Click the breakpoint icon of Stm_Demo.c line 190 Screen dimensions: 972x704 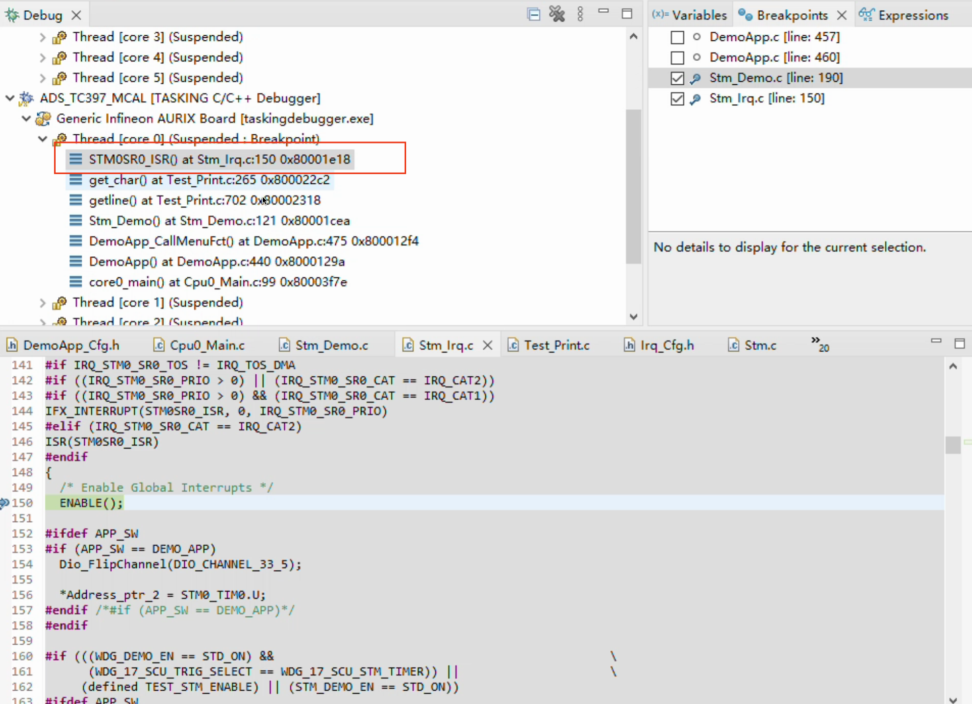[695, 78]
